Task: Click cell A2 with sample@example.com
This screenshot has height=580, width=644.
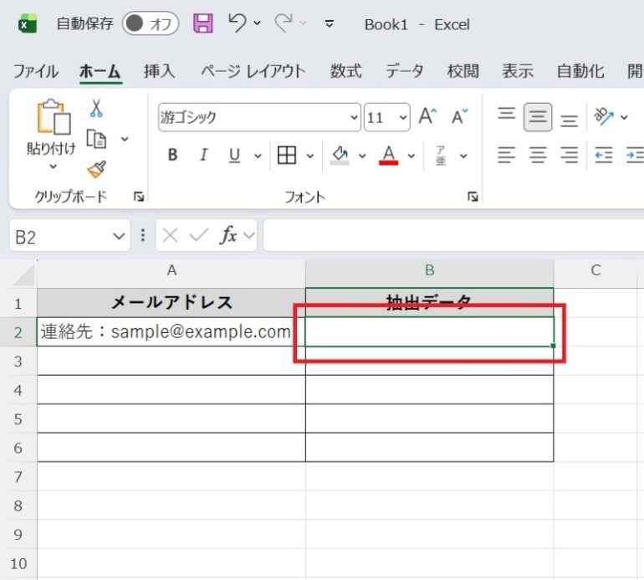Action: click(171, 331)
